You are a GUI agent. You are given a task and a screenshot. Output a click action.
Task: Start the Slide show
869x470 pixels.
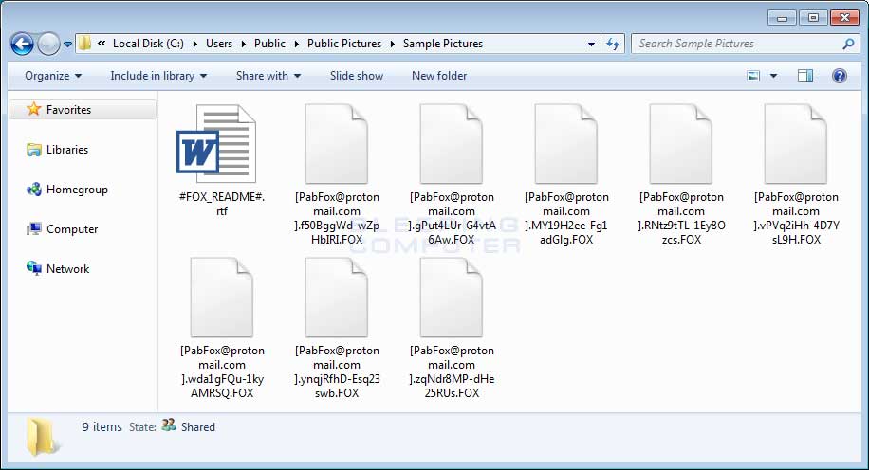coord(357,76)
